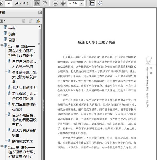The image size is (157, 160).
Task: Click the page number 33 scroll ornament
Action: [149, 60]
